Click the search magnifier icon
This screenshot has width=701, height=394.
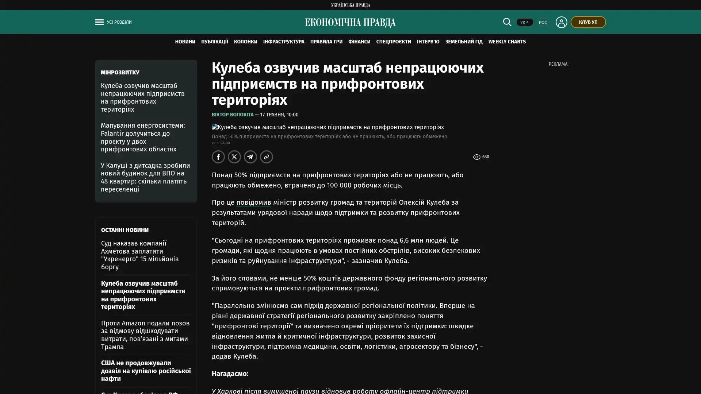(x=507, y=22)
